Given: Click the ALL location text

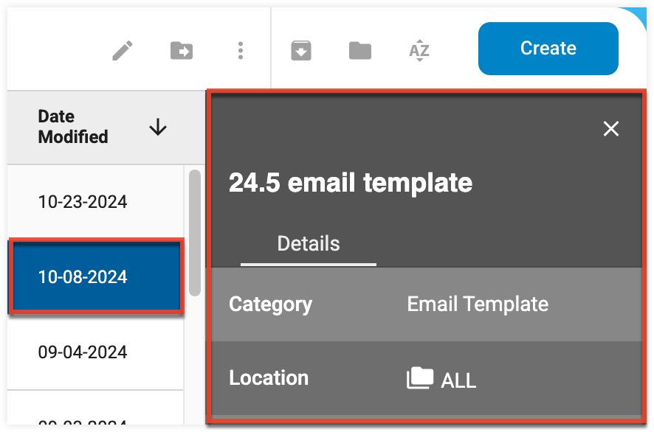Looking at the screenshot, I should click(x=458, y=380).
